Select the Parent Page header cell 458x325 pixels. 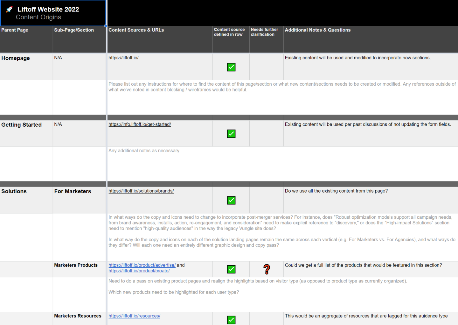pos(26,39)
